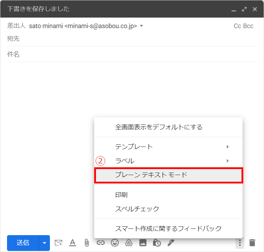Add Bcc recipients via the Bcc link
Viewport: 264px width, 252px height.
pos(248,26)
